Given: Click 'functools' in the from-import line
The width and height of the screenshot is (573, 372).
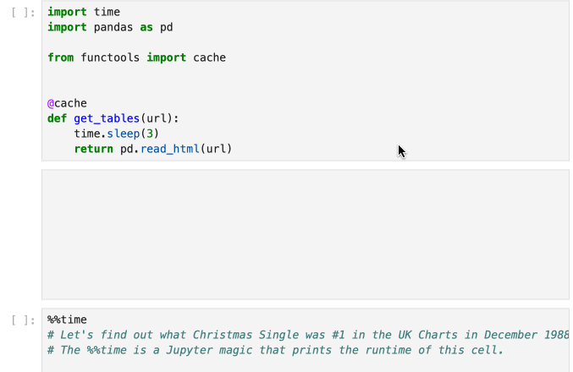Looking at the screenshot, I should point(110,57).
